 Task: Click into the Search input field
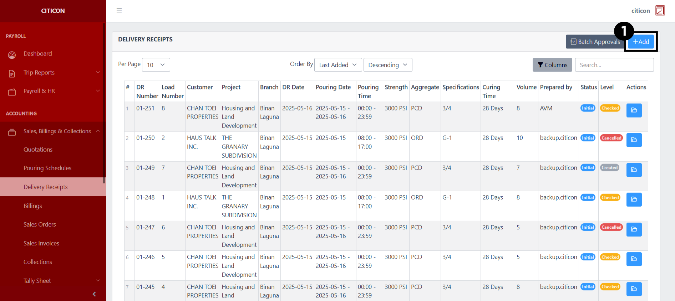(x=614, y=65)
